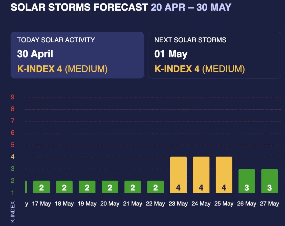Click the 17 May bar with value 2
285x226 pixels.
click(x=41, y=187)
